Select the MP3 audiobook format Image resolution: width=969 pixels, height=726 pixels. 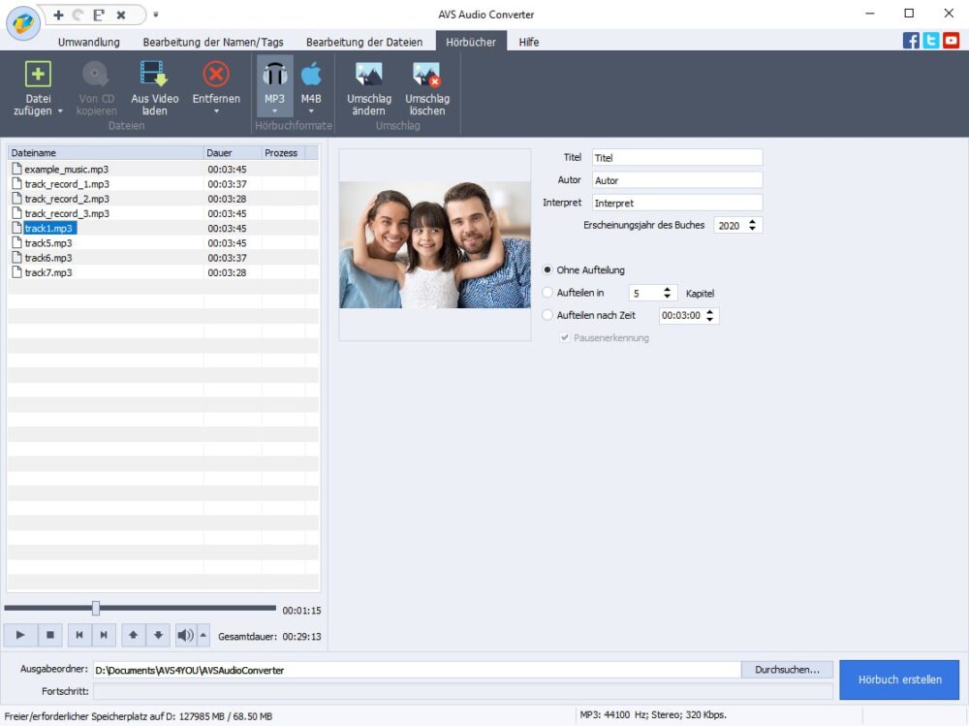click(274, 75)
